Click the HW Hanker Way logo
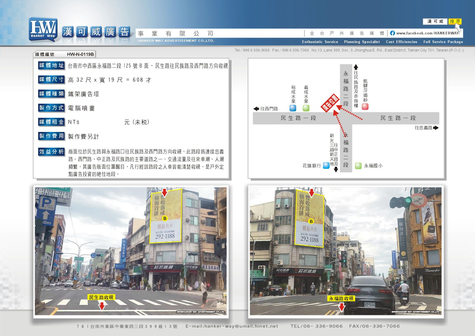The image size is (475, 336). [x=43, y=29]
